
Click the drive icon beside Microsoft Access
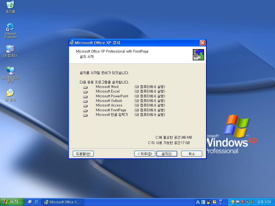point(85,106)
